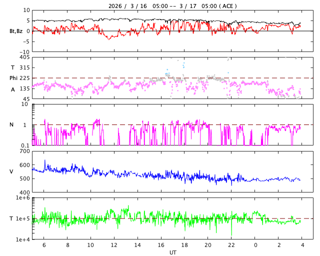Select the "700" velocity tick label
Image resolution: width=320 pixels, height=256 pixels.
click(x=24, y=151)
